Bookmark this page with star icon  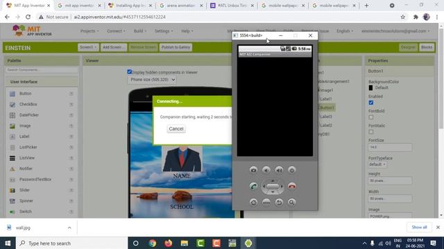[x=402, y=17]
